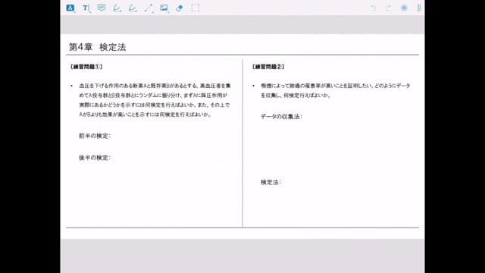Image resolution: width=485 pixels, height=273 pixels.
Task: Choose the dashed rectangle selection tool
Action: [x=196, y=8]
